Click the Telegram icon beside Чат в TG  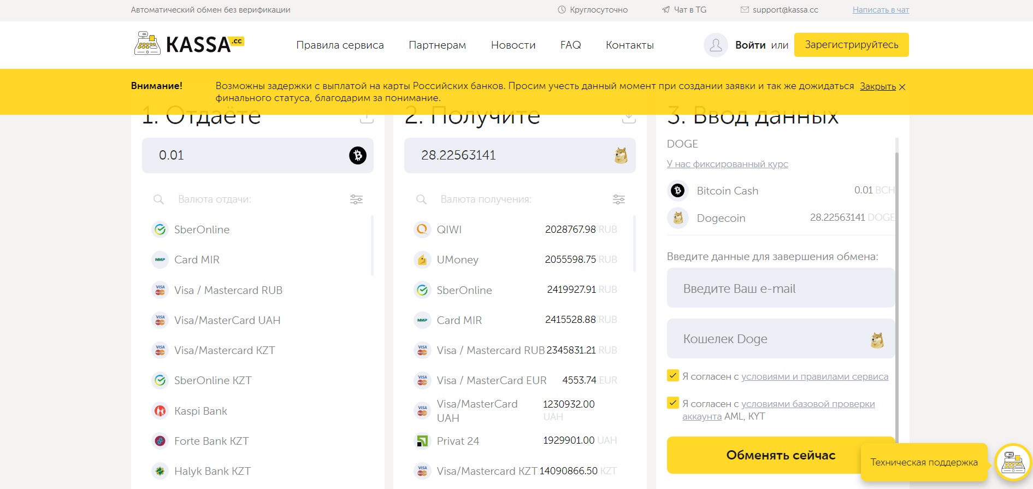tap(666, 10)
